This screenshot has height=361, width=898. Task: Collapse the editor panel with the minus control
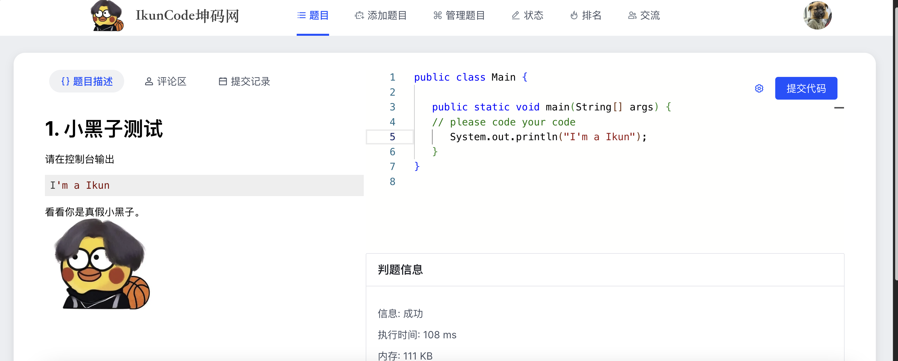[840, 108]
